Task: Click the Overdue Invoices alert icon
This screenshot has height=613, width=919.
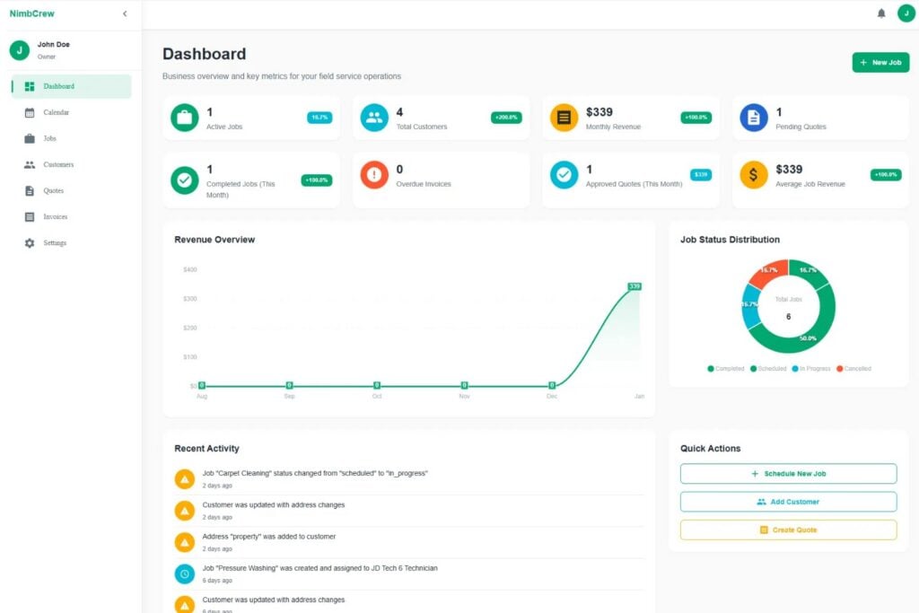Action: (374, 175)
